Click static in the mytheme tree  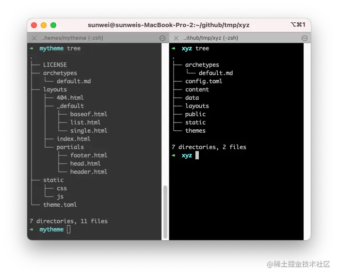coord(53,180)
